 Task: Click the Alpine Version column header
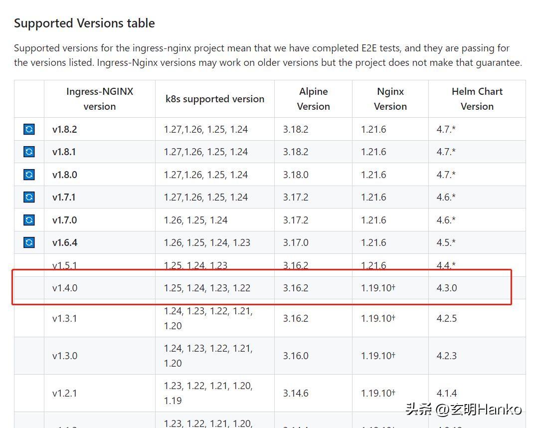pos(313,99)
